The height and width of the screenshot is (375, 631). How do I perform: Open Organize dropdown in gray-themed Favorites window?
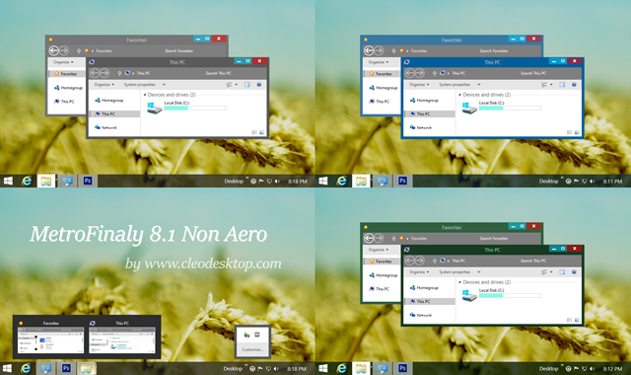tap(63, 62)
